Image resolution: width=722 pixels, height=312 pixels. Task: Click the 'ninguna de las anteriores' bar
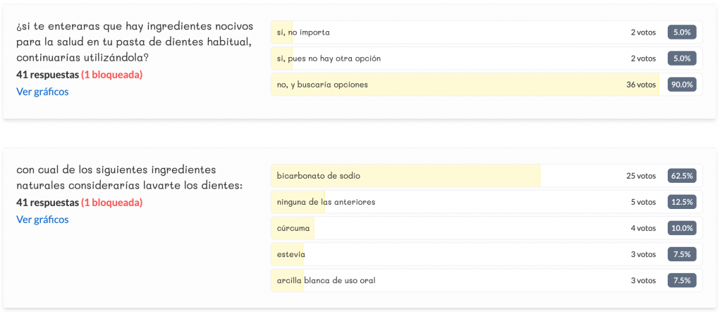(x=451, y=202)
